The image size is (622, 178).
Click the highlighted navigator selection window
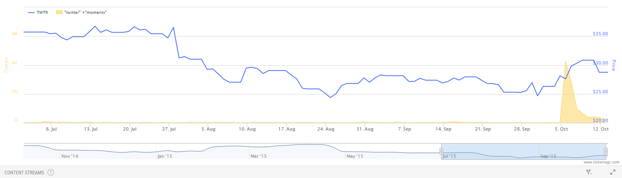523,151
